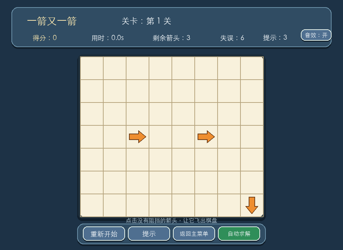Restart the level with 重新开始

pyautogui.click(x=104, y=234)
